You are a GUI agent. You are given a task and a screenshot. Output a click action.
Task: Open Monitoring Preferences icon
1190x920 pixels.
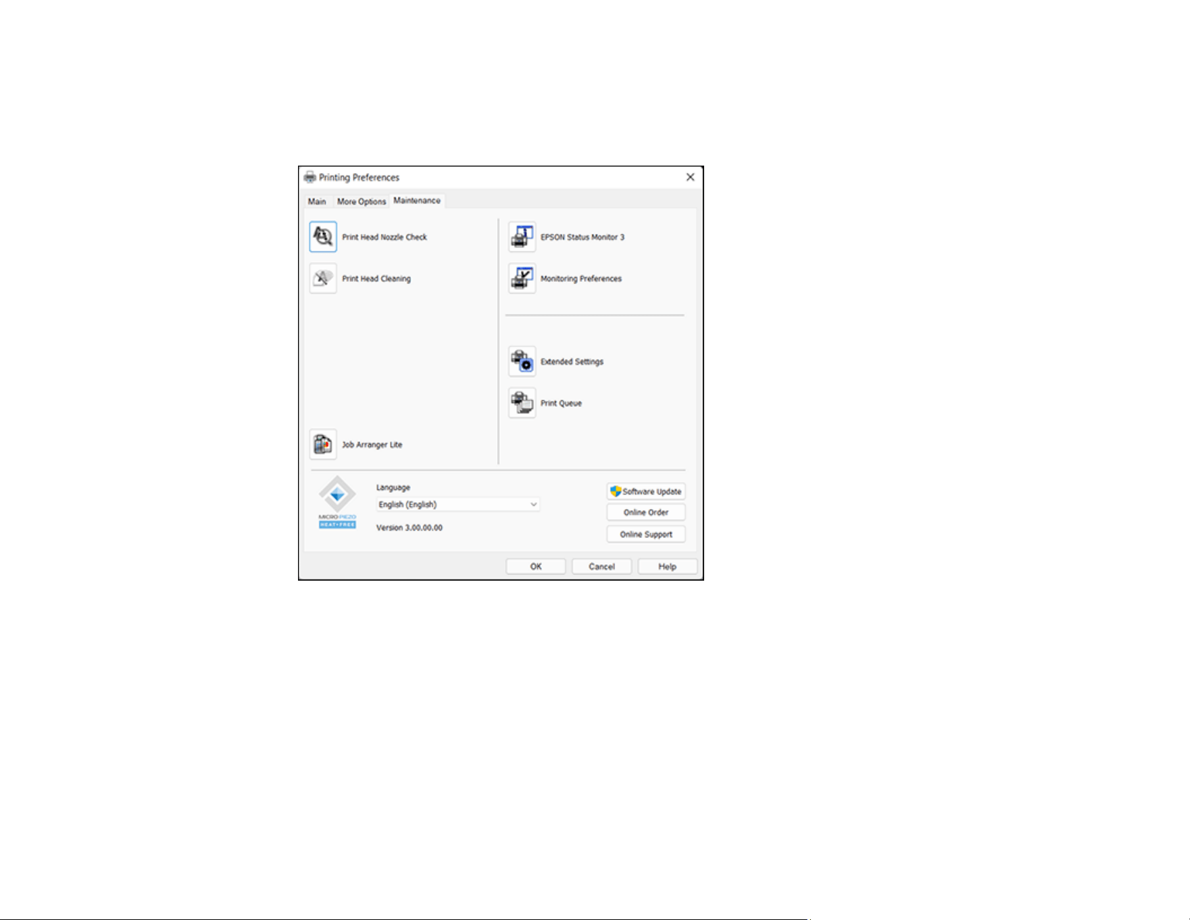522,279
